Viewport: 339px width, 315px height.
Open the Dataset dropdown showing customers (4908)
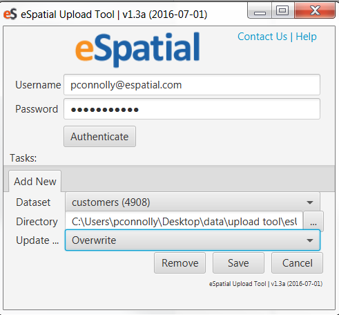pyautogui.click(x=193, y=202)
